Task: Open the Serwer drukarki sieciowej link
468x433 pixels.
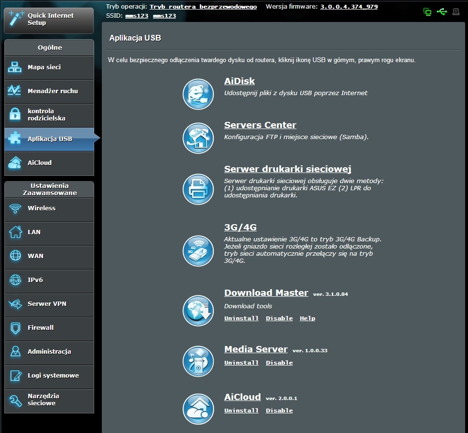Action: coord(288,169)
